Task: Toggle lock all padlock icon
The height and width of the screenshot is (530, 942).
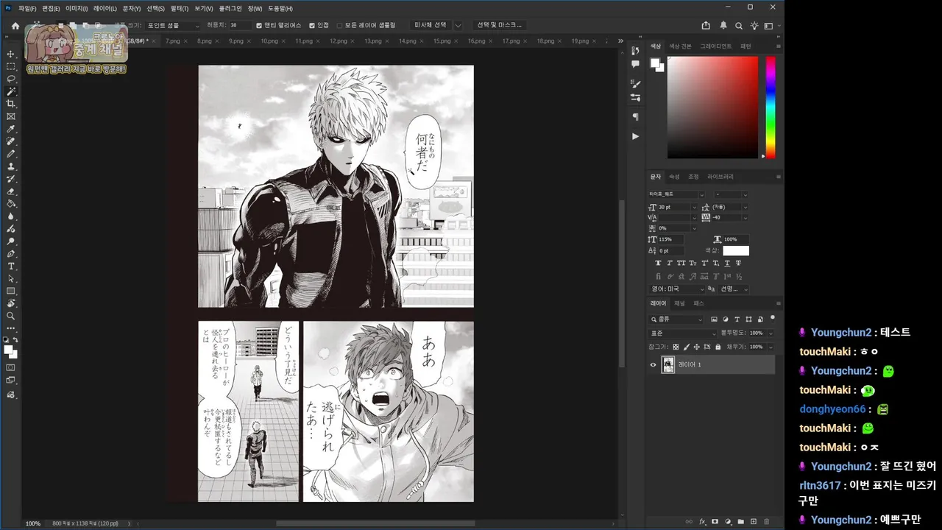Action: (718, 347)
